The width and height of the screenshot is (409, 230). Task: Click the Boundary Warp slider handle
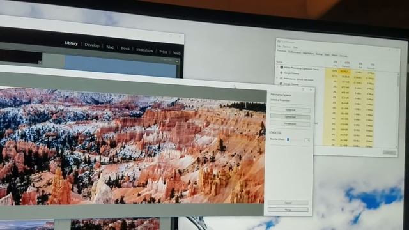click(x=288, y=139)
